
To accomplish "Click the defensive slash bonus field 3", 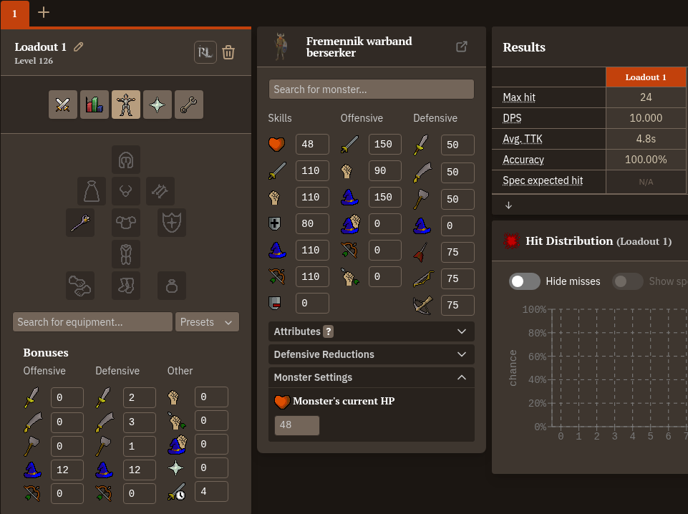I will 140,422.
